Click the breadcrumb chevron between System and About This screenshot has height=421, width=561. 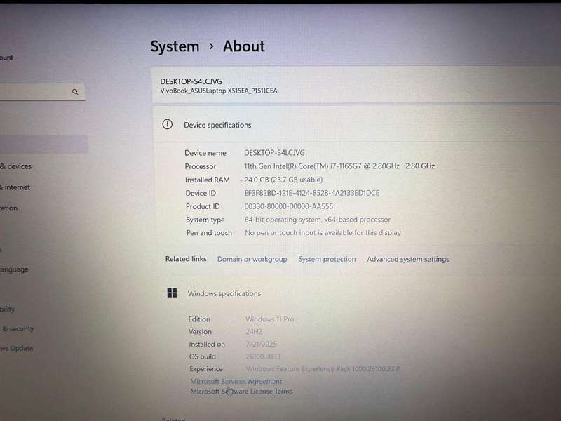[212, 46]
